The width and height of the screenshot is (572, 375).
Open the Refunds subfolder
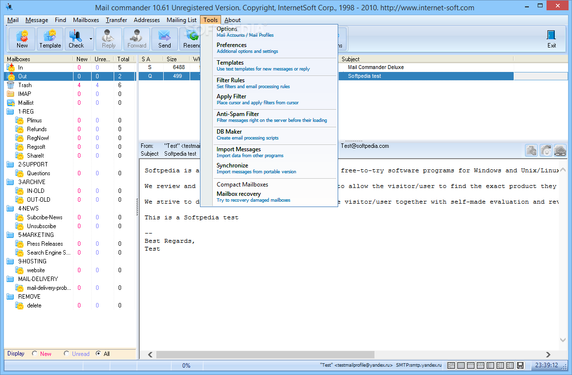[37, 129]
